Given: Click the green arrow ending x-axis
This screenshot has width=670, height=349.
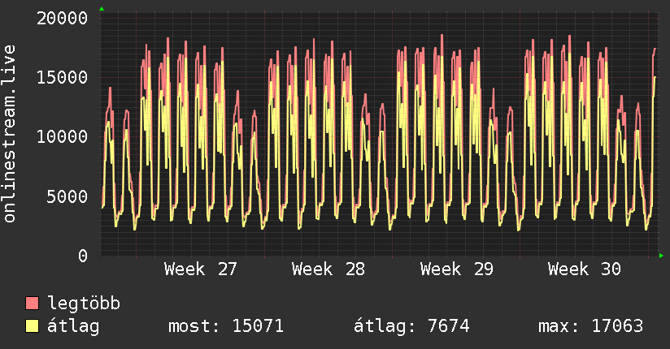Looking at the screenshot, I should (x=661, y=256).
